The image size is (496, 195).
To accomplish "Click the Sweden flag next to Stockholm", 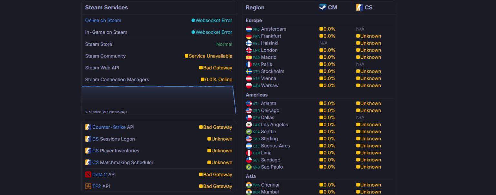I will 249,71.
